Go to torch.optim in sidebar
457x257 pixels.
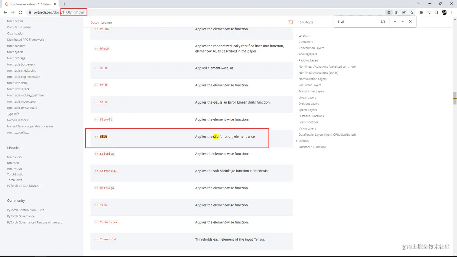click(x=15, y=21)
